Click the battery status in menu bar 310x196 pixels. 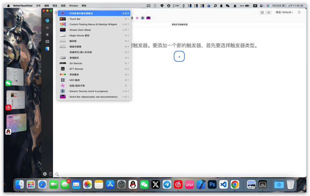tap(245, 6)
